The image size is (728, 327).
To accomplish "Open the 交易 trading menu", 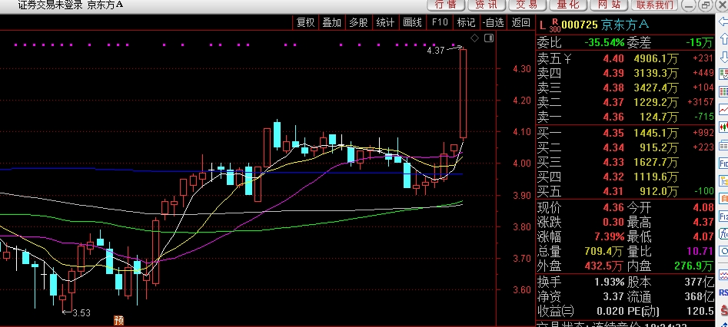I will [527, 5].
